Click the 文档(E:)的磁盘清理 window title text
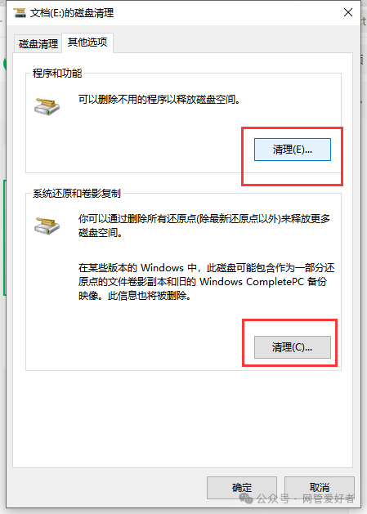Viewport: 367px width, 514px height. [x=72, y=13]
